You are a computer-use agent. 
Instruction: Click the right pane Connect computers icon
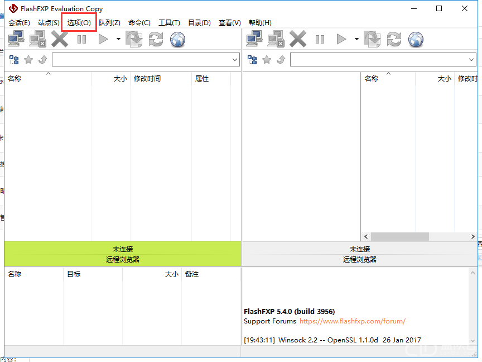tap(254, 39)
